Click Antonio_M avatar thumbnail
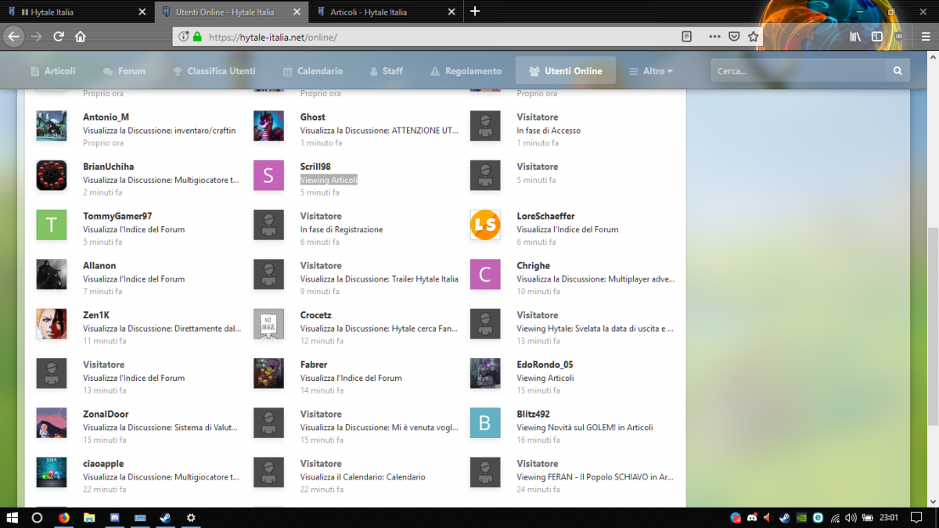 click(x=52, y=126)
